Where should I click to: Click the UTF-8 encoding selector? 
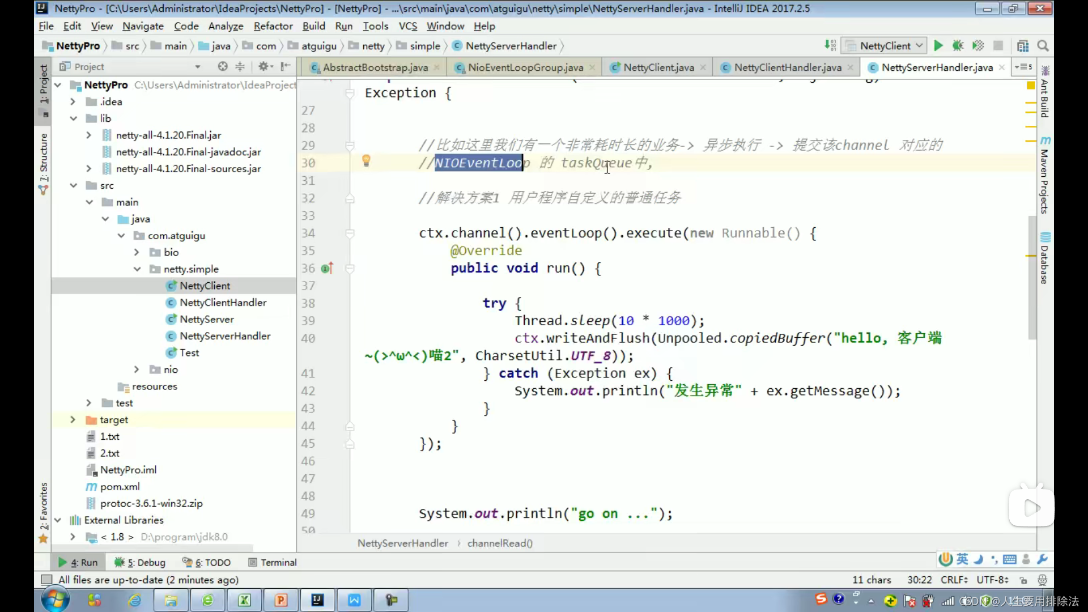[992, 580]
